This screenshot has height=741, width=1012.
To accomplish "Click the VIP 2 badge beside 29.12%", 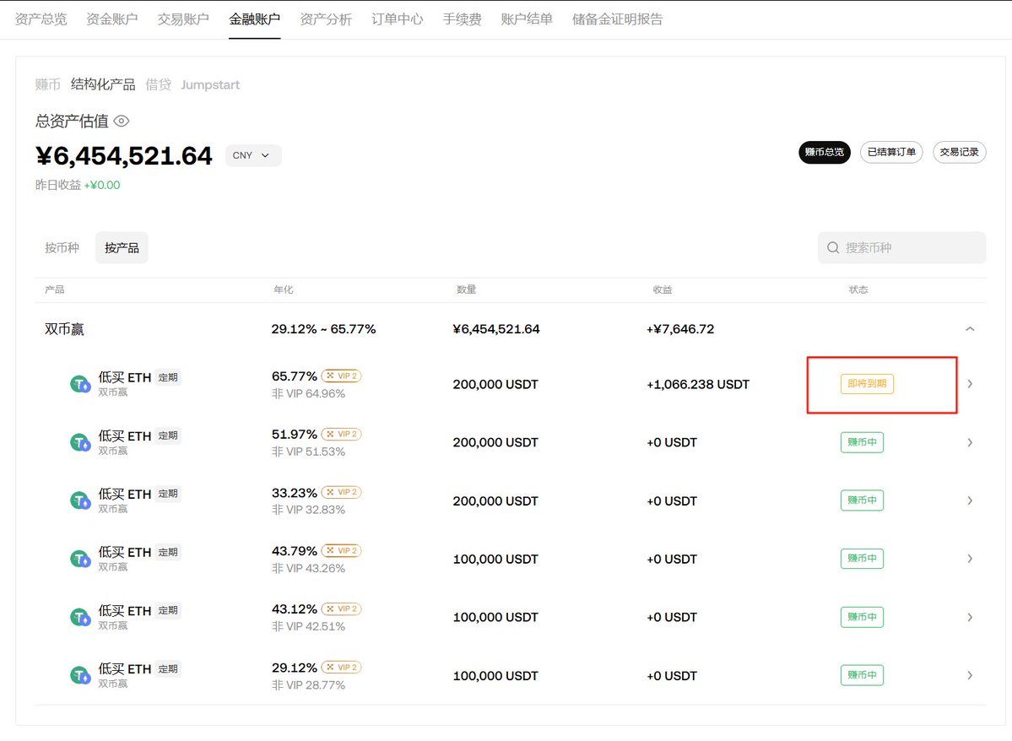I will point(342,668).
